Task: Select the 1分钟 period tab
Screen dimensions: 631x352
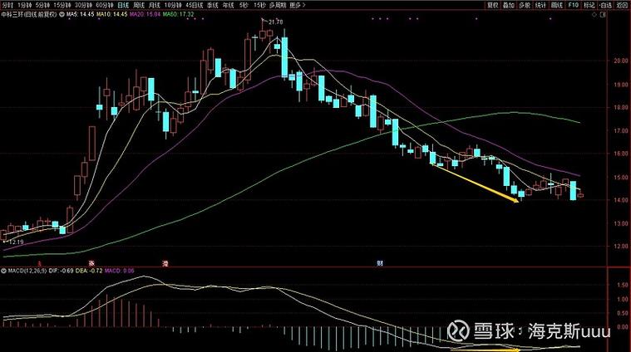Action: (x=25, y=5)
